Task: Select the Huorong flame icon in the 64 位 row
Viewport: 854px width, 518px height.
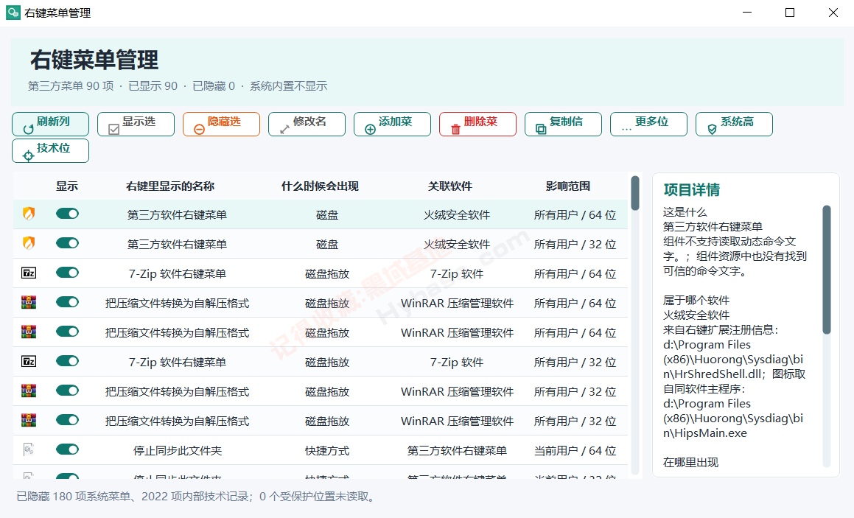Action: [29, 214]
